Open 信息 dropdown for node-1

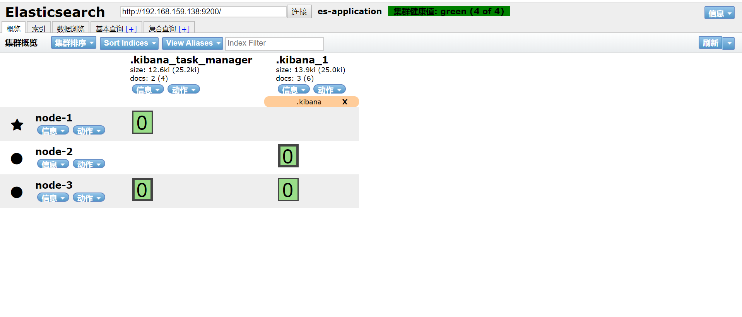[53, 130]
